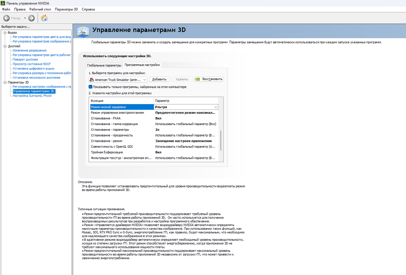406x275 pixels.
Task: Select Режим управления электропитанием row
Action: point(154,112)
